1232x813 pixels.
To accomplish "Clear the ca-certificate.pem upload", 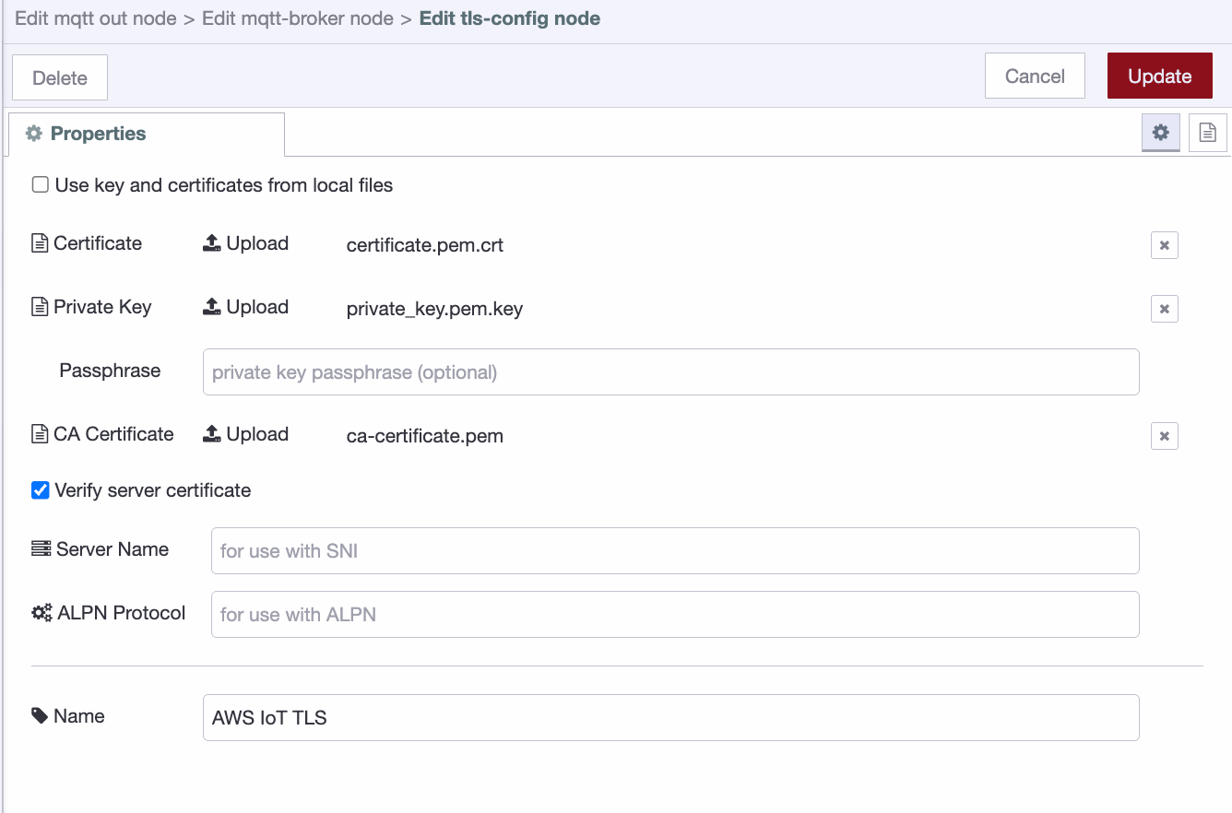I will pyautogui.click(x=1164, y=435).
